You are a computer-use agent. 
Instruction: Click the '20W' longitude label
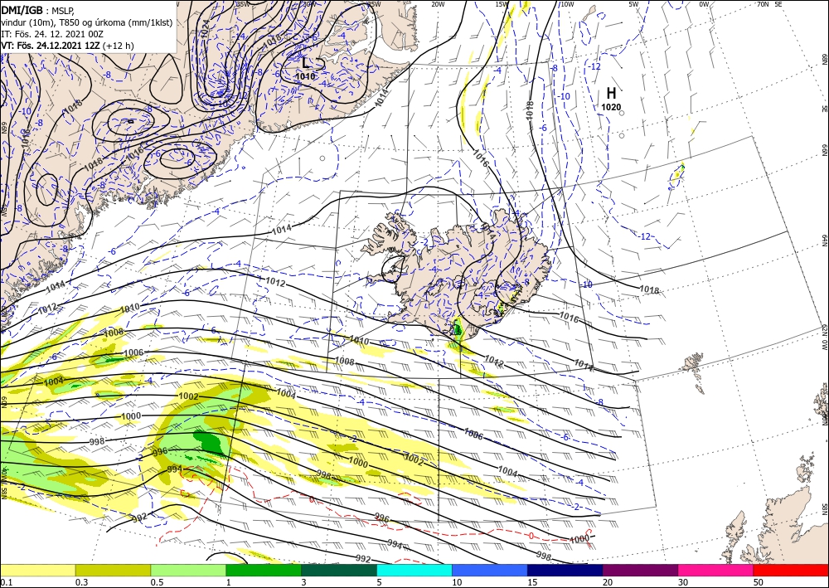pos(437,4)
